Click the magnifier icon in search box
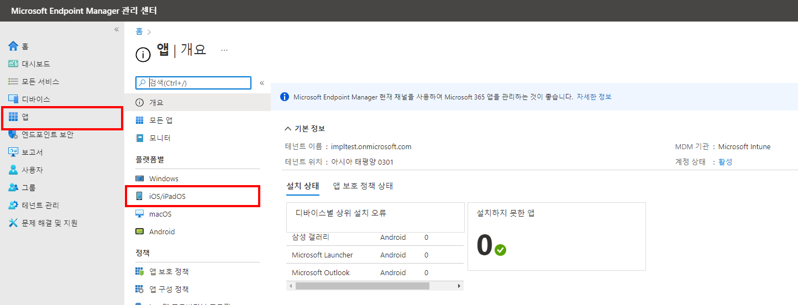Viewport: 798px width, 305px height. click(x=143, y=83)
